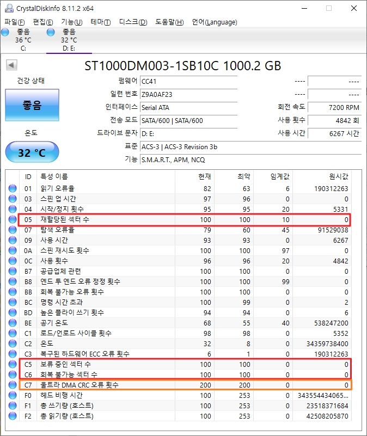Click the firmware field CC41
367x436 pixels.
pyautogui.click(x=188, y=82)
